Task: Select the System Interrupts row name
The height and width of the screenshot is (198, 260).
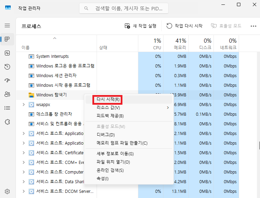Action: 52,56
